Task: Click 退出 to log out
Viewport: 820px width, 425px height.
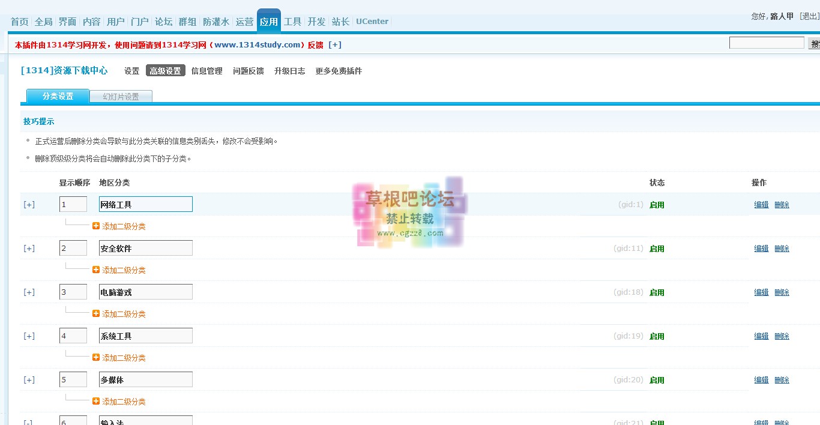Action: (x=809, y=16)
